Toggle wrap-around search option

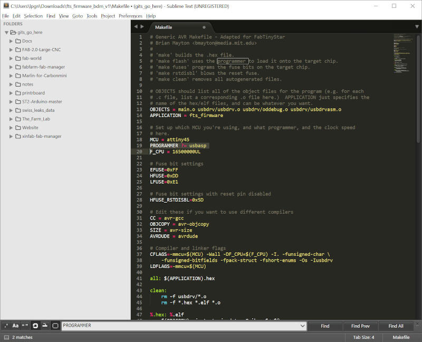[35, 326]
